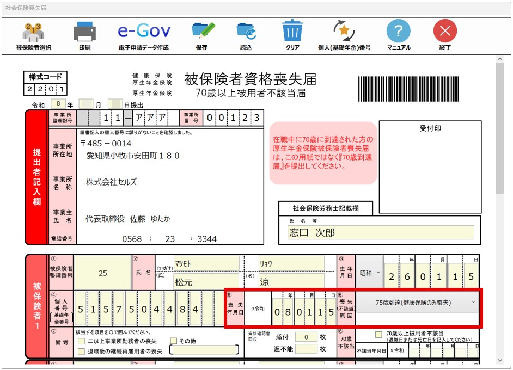Click the その他 remarks text field
513x370 pixels.
pos(204,350)
